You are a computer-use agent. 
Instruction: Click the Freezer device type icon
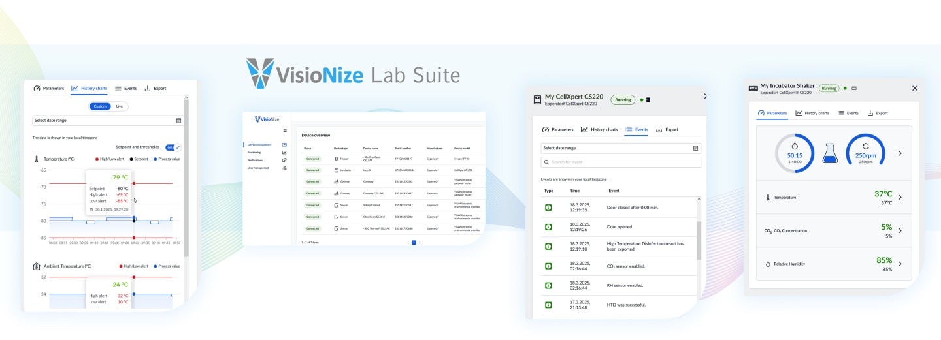[336, 159]
